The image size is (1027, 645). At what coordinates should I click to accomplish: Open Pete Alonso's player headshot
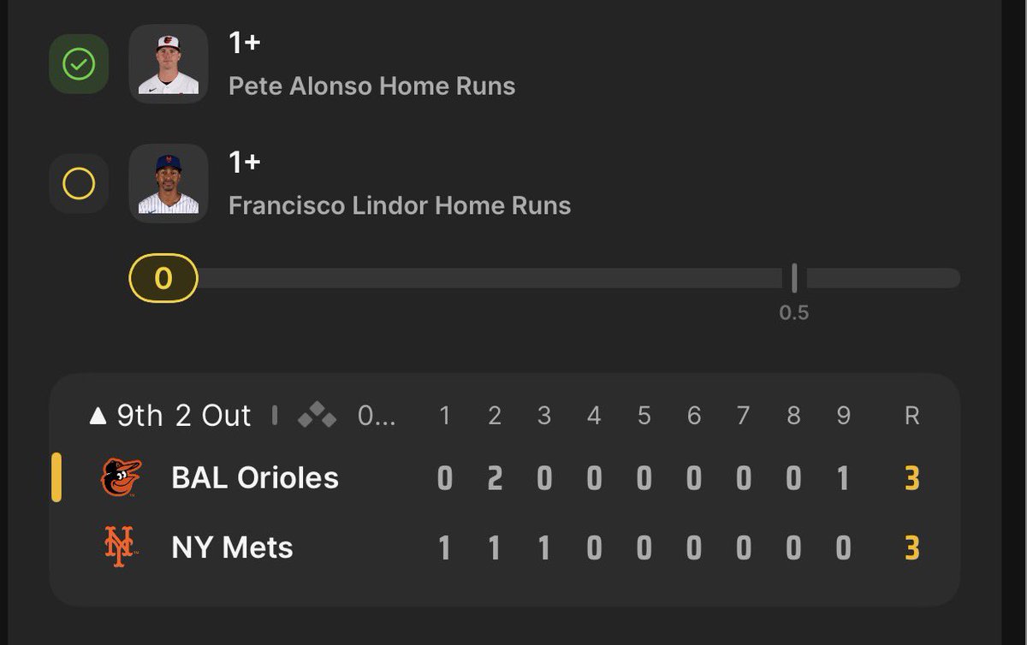pyautogui.click(x=169, y=64)
